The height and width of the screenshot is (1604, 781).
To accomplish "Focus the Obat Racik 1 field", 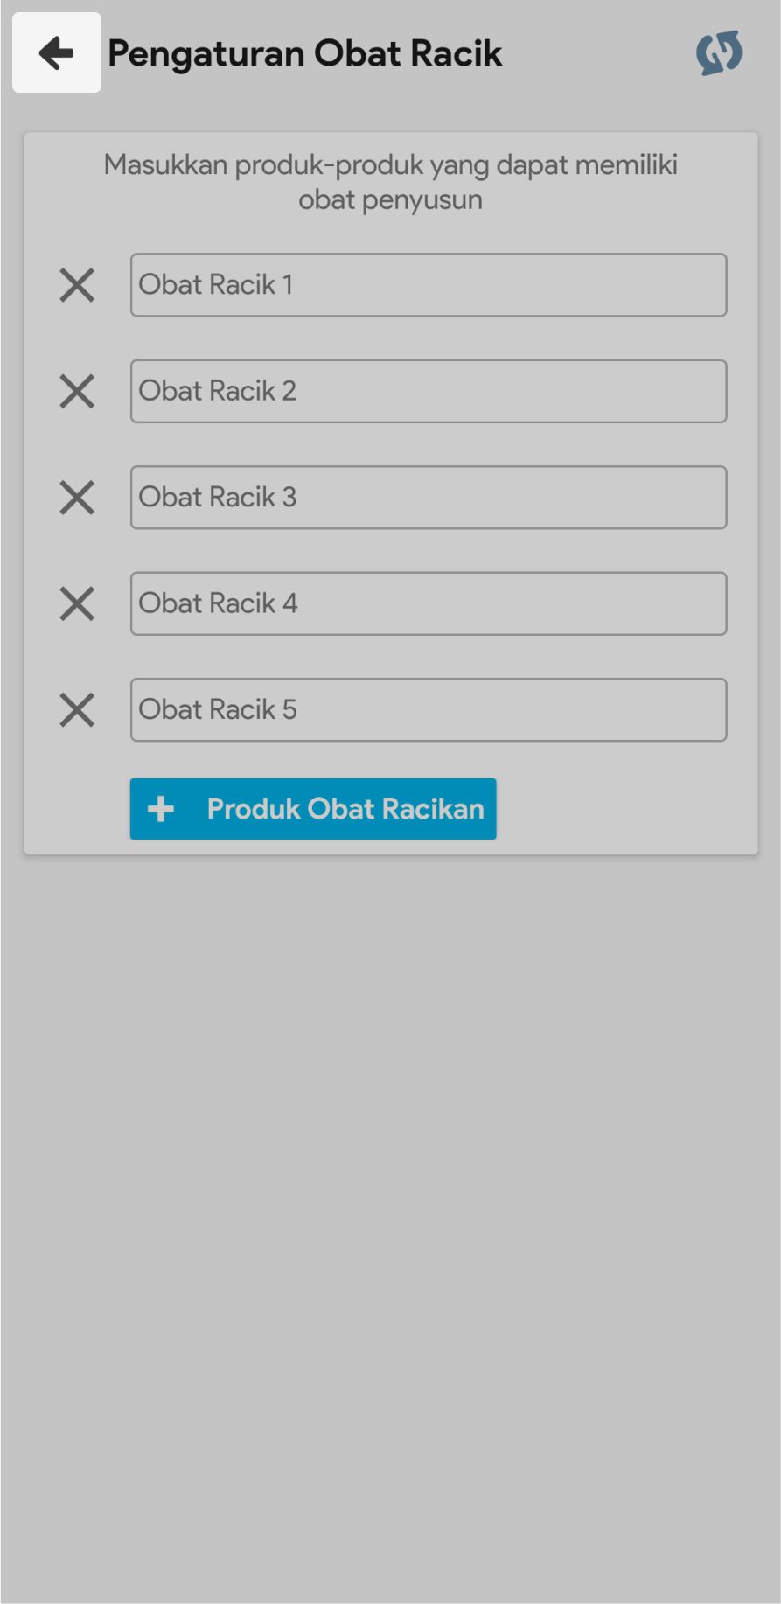I will tap(429, 285).
